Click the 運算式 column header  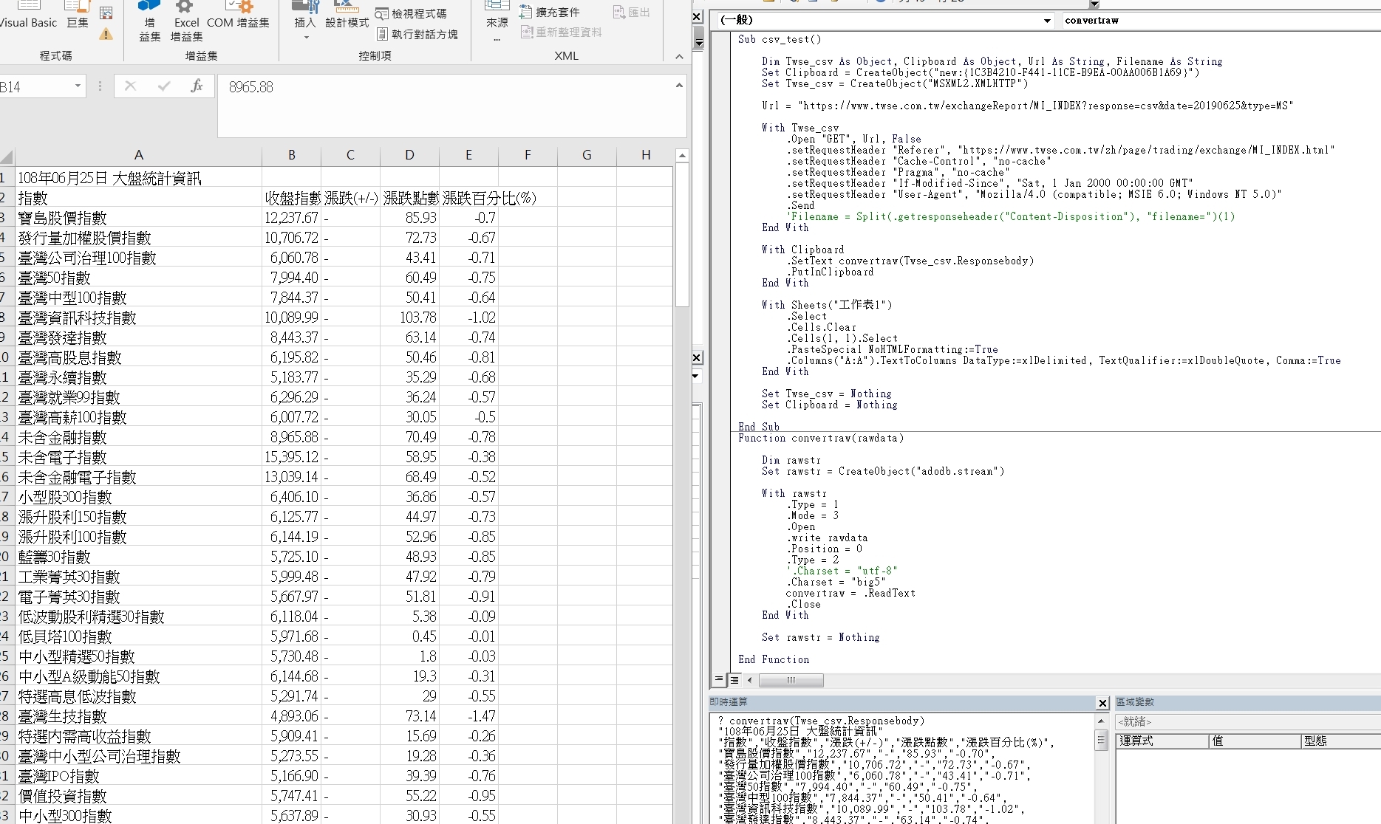(x=1162, y=741)
